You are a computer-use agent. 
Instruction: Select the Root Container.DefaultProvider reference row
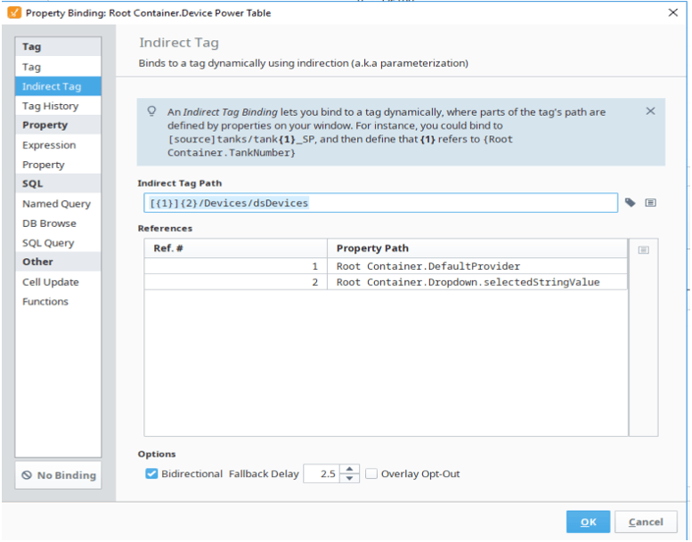point(386,266)
